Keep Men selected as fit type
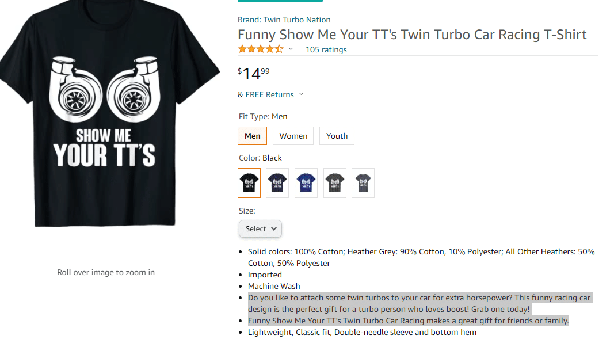The height and width of the screenshot is (343, 614). click(x=252, y=135)
